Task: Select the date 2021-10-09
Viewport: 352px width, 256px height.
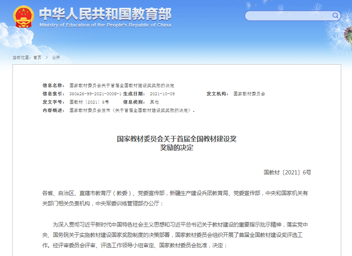Action: (x=162, y=94)
